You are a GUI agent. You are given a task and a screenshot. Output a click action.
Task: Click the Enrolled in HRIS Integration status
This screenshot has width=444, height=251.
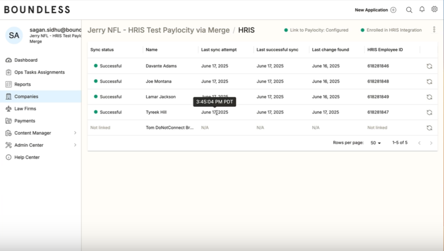391,30
